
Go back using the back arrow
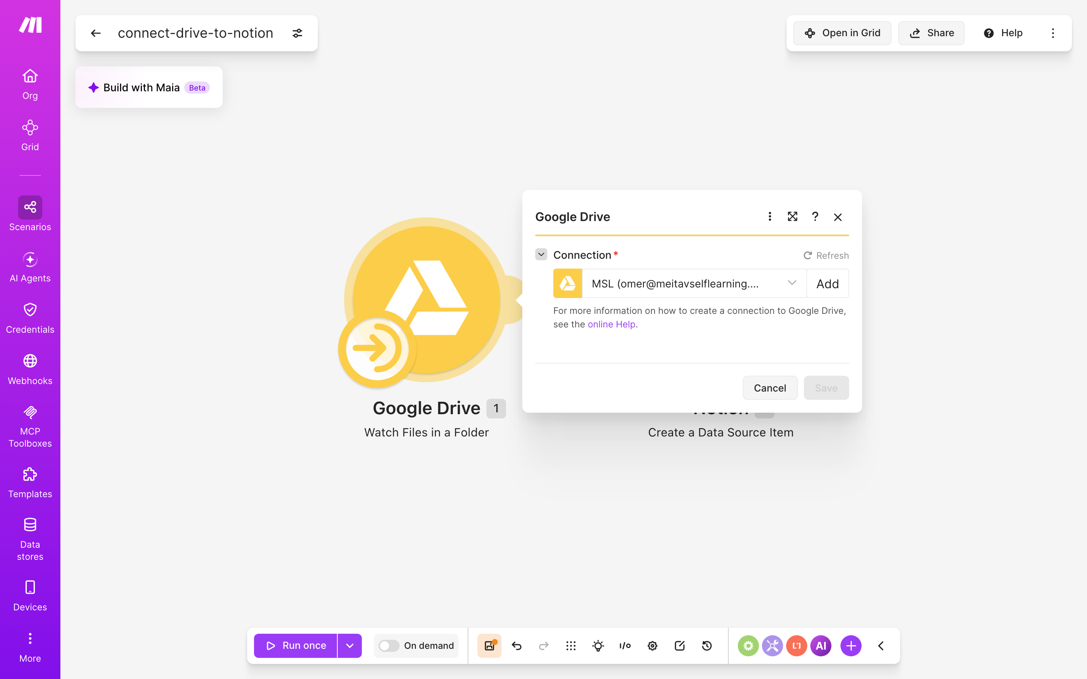(95, 33)
